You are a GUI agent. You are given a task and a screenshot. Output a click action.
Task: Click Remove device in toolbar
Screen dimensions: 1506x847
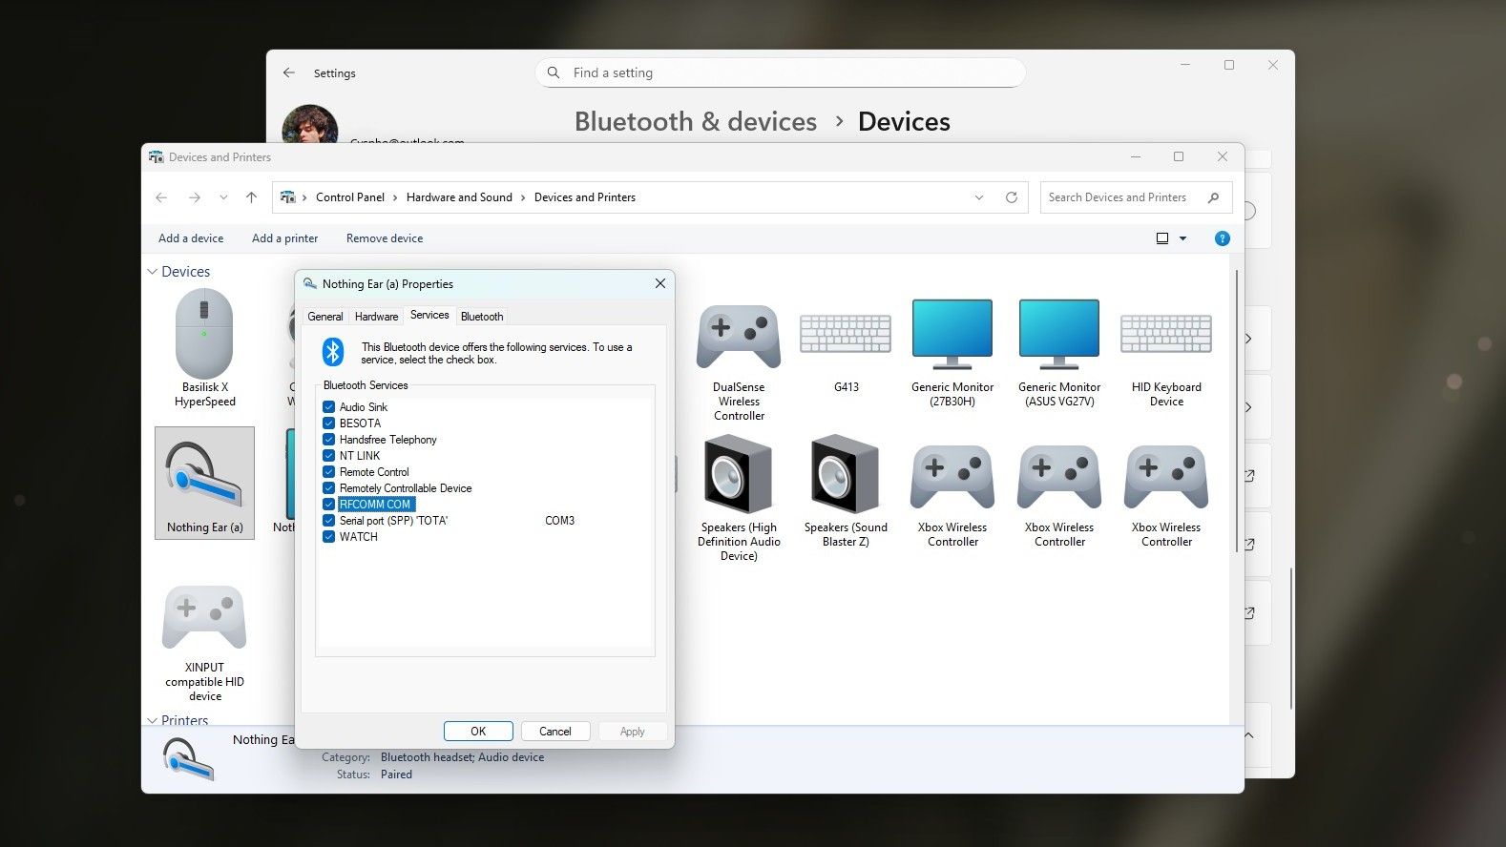[x=385, y=238]
